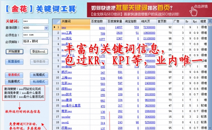Sort by 难度 column header
This screenshot has height=130, width=212.
203,21
